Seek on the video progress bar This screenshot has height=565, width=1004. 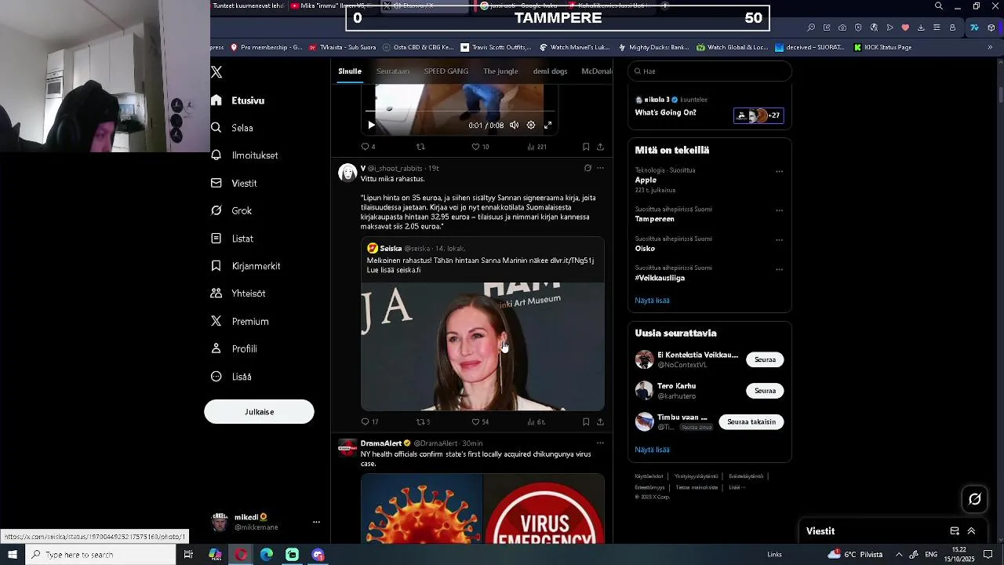pos(460,111)
